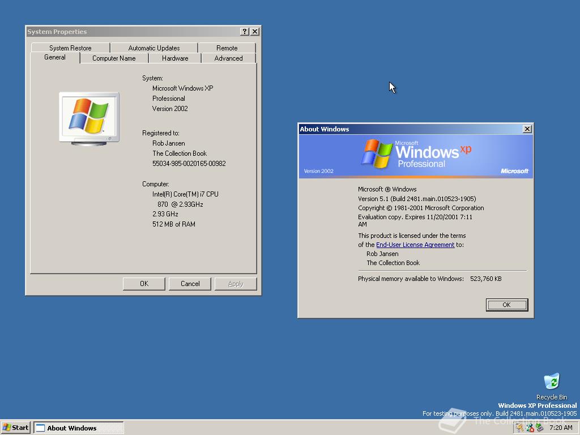Click Cancel in System Properties
580x435 pixels.
(190, 284)
